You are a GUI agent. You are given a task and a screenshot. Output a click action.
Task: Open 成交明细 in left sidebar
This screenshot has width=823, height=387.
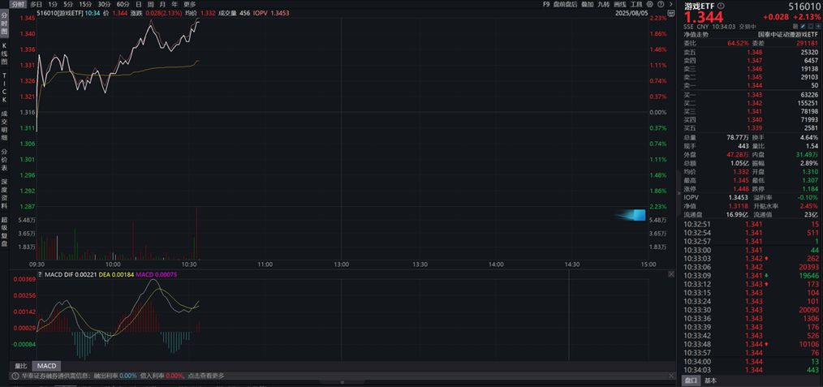[x=4, y=124]
